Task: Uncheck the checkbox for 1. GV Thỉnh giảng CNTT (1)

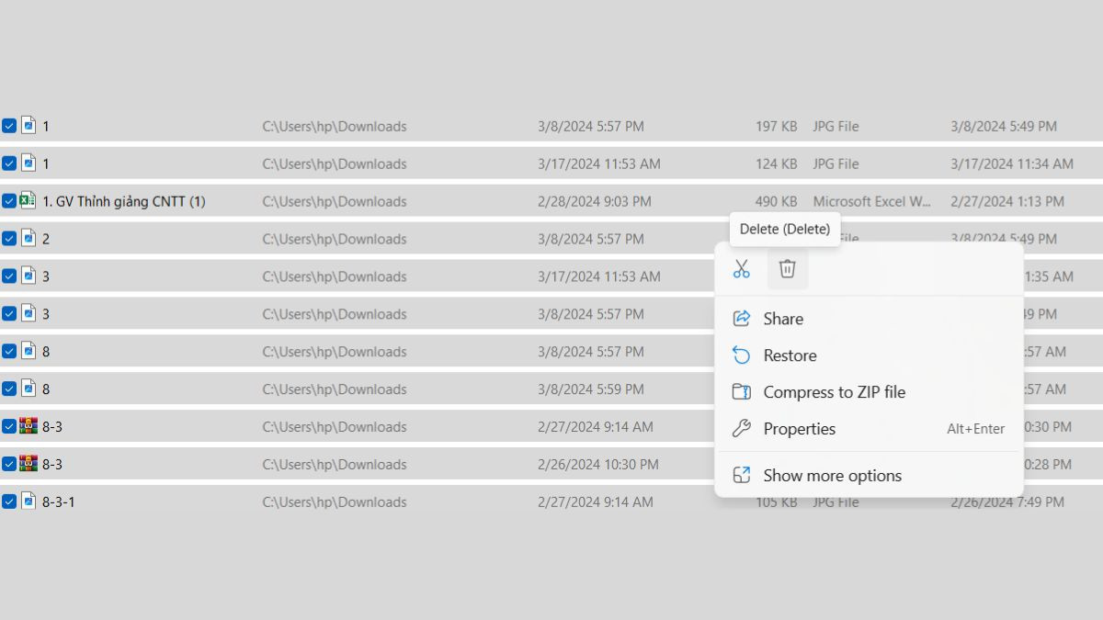Action: (x=9, y=201)
